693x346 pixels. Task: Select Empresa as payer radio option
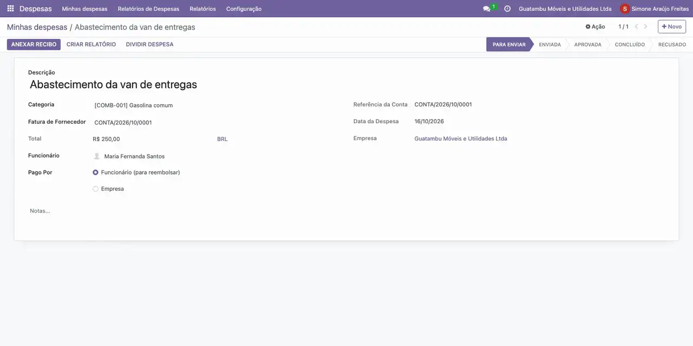click(x=96, y=189)
